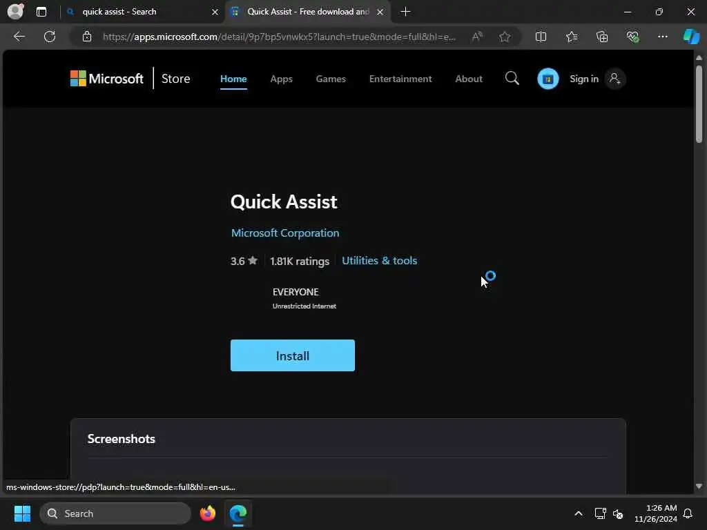Open network status tray icon
Screen dimensions: 707x530
coord(600,513)
